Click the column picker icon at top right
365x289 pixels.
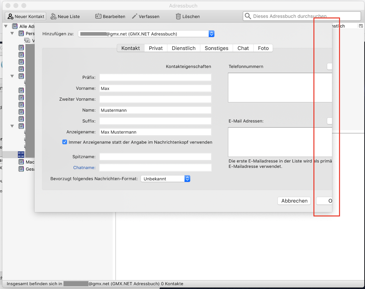click(x=361, y=26)
